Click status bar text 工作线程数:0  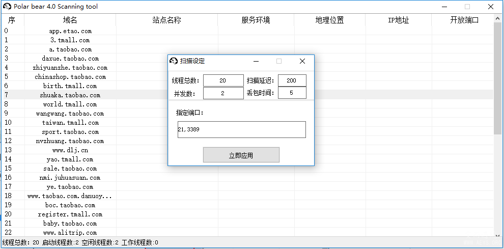click(140, 242)
